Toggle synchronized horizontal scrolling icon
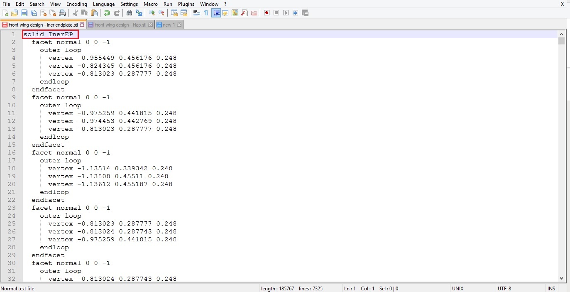The image size is (570, 292). coord(184,13)
